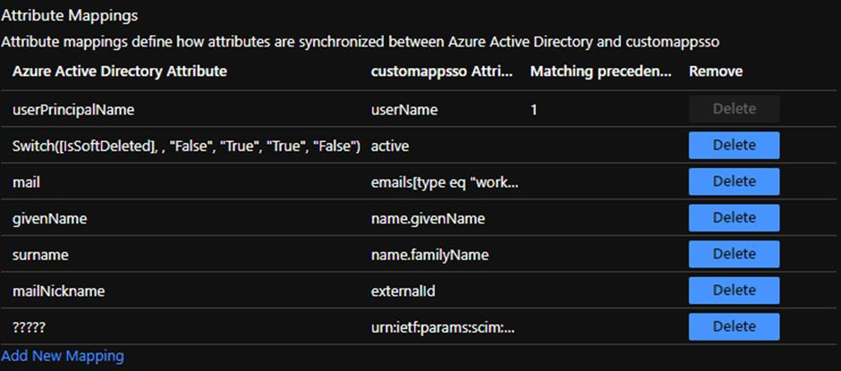Delete the ????? mapping row

click(734, 326)
